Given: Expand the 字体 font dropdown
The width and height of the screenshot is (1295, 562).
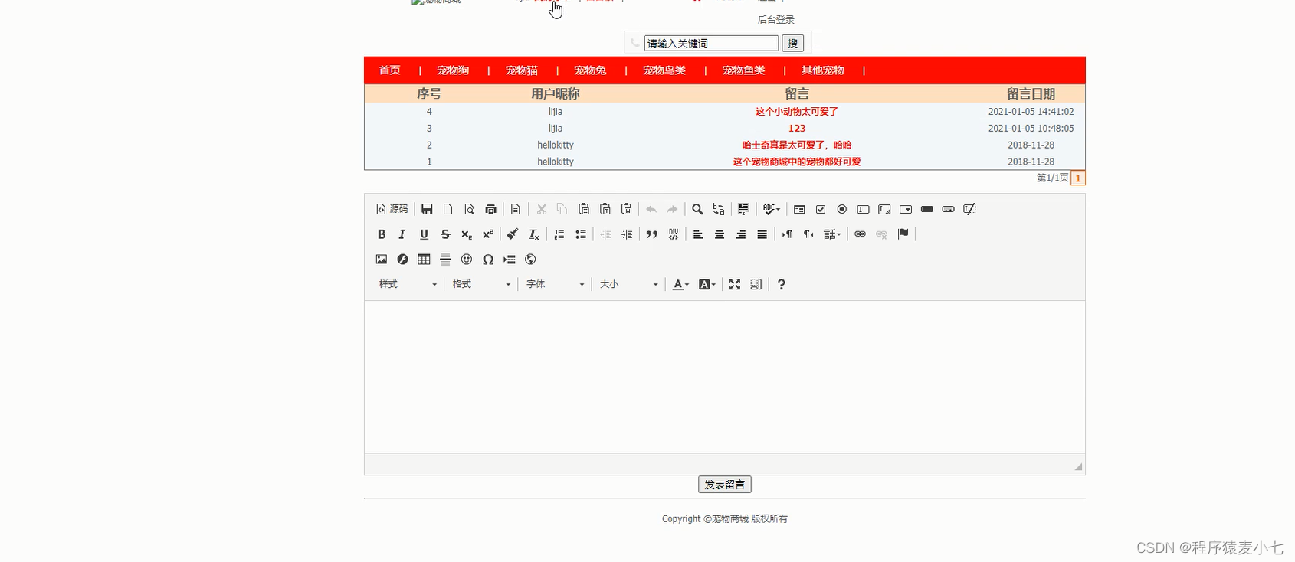Looking at the screenshot, I should (x=555, y=284).
